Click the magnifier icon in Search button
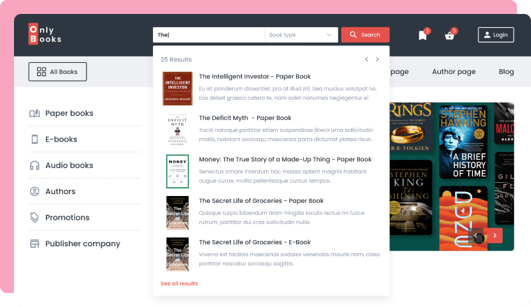The image size is (531, 307). pos(354,35)
